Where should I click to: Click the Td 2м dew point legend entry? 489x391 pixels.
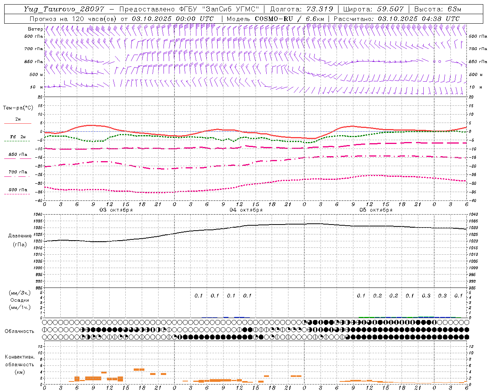pyautogui.click(x=18, y=137)
